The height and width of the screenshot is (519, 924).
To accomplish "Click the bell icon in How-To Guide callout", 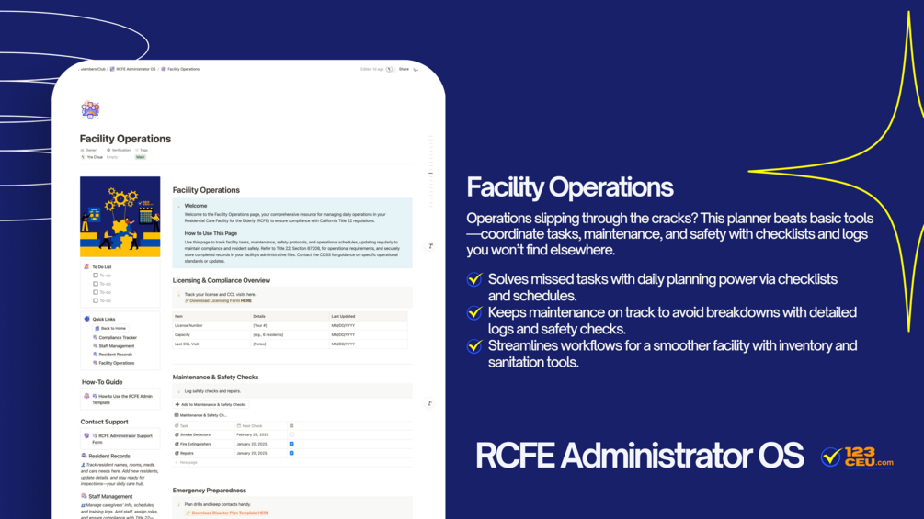I will click(86, 396).
